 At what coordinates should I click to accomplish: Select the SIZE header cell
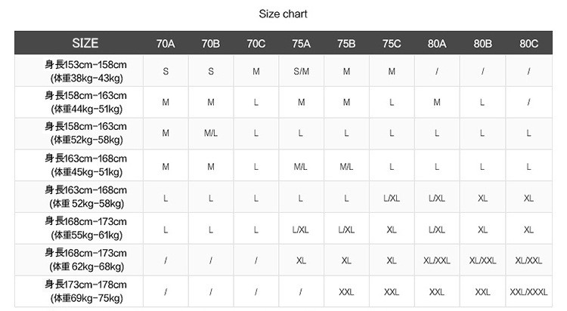click(85, 43)
